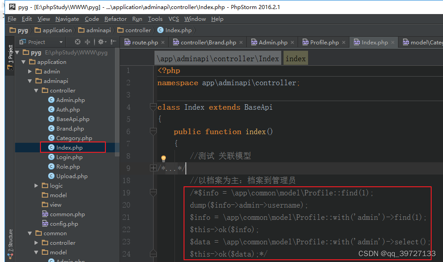The height and width of the screenshot is (262, 443).
Task: Collapse the pyg root folder
Action: (17, 53)
